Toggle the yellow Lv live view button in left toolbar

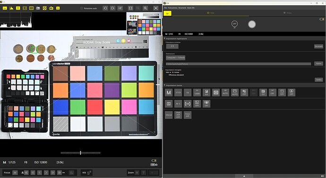click(x=5, y=8)
